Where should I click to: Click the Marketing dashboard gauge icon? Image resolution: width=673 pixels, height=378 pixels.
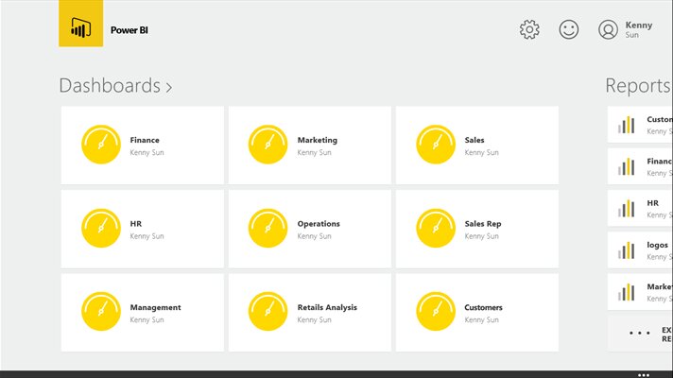click(268, 145)
